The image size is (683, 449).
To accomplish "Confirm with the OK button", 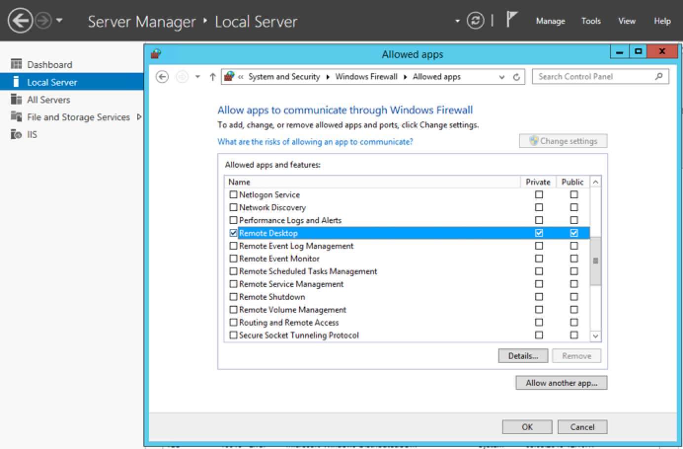I will tap(527, 427).
